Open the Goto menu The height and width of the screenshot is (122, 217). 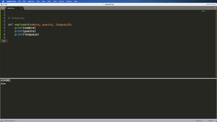(x=49, y=1)
